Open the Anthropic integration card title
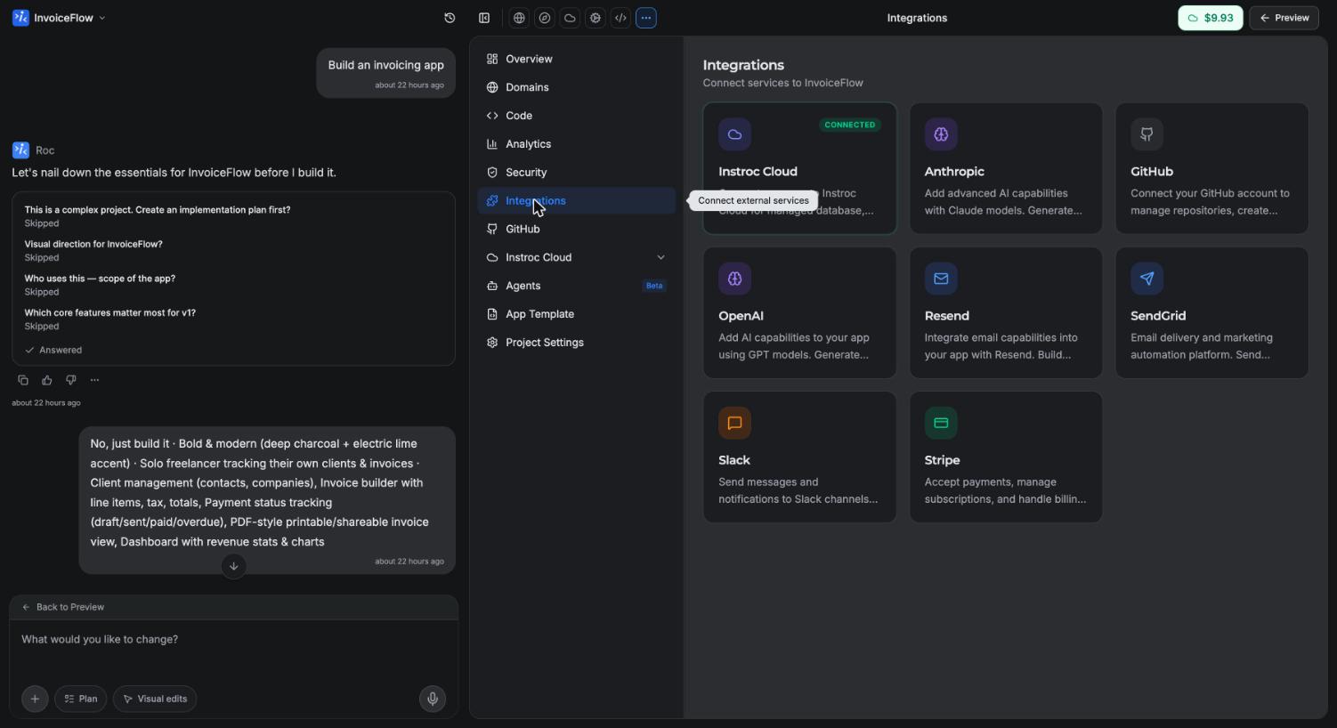The image size is (1337, 728). coord(954,172)
